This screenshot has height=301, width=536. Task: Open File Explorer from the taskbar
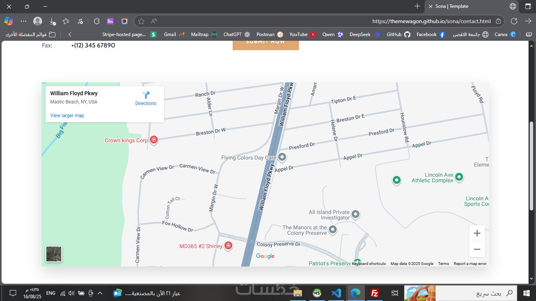point(297,293)
